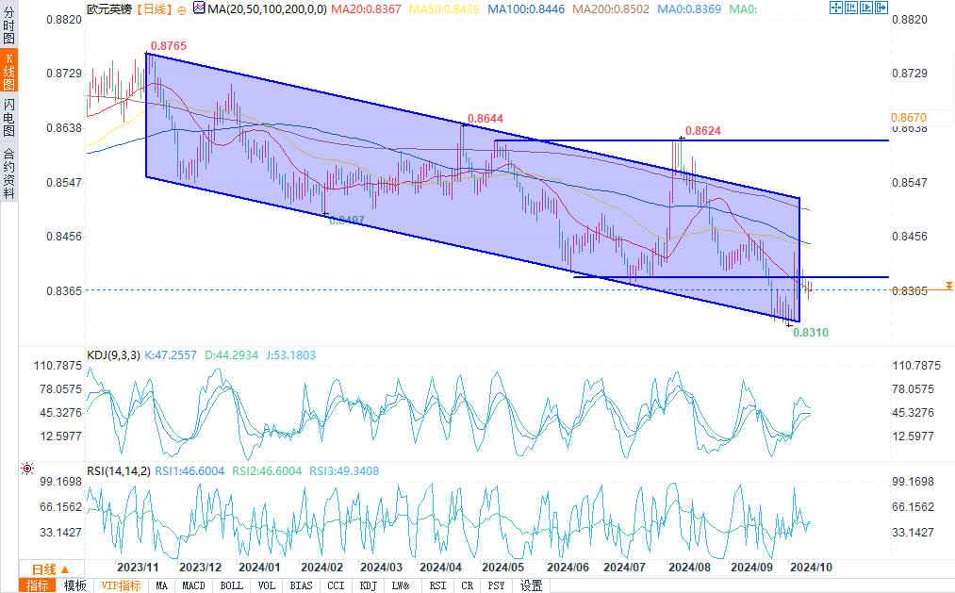Open the 闪电图 sidebar tab
The width and height of the screenshot is (955, 593).
(8, 118)
